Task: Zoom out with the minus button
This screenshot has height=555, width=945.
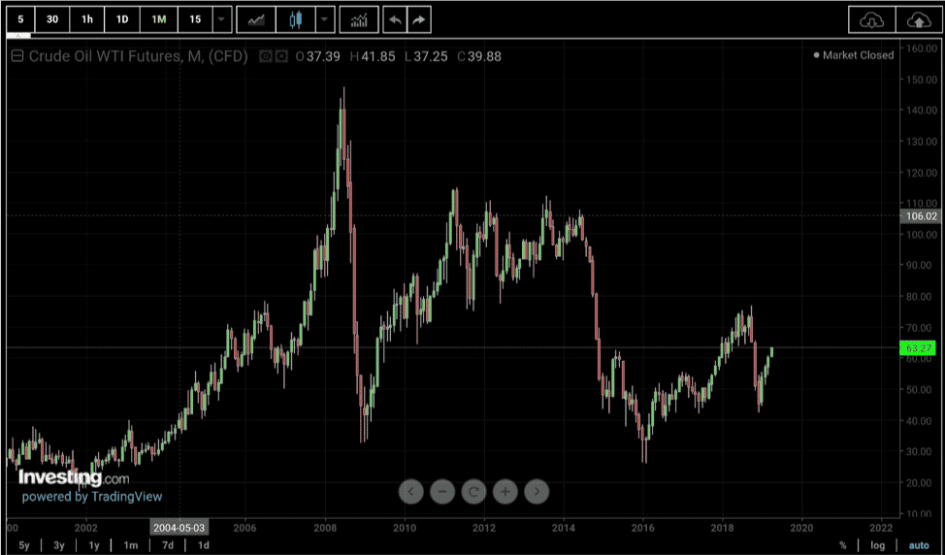Action: (442, 492)
